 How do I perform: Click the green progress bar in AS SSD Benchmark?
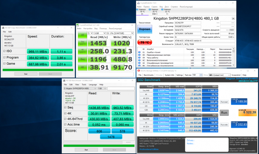click(x=99, y=146)
